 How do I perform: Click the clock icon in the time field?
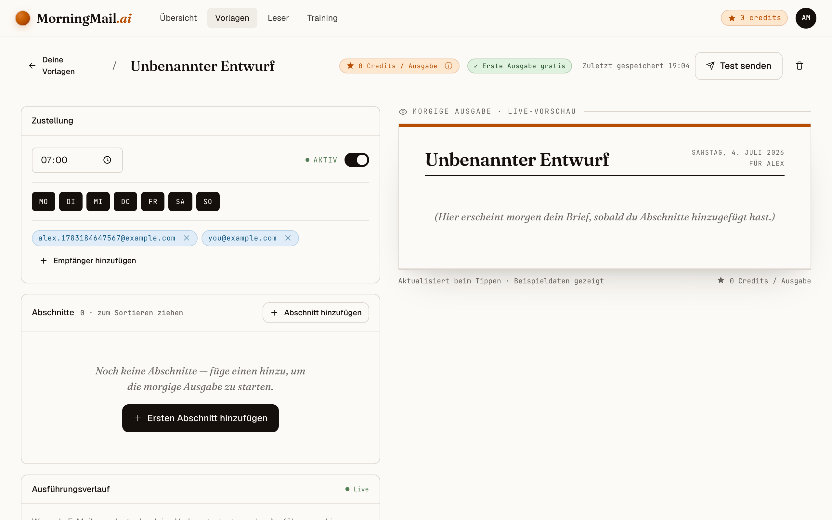pos(107,160)
